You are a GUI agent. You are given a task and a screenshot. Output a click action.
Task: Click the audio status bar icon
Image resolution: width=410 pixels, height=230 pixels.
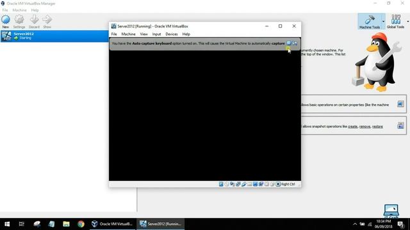(x=233, y=184)
